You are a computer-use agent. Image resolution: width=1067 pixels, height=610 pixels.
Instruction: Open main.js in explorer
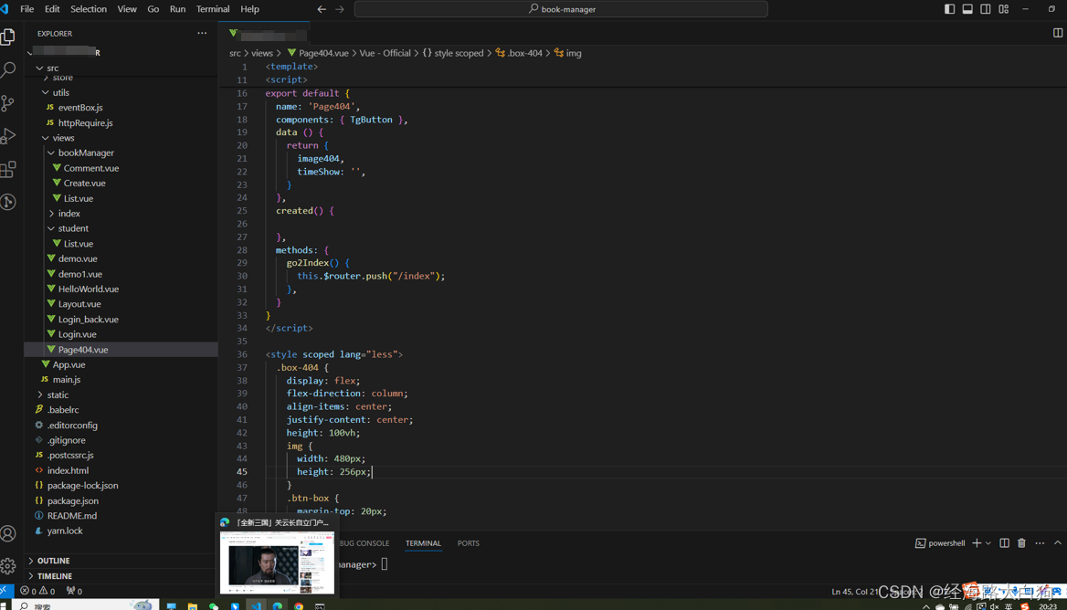pos(67,380)
